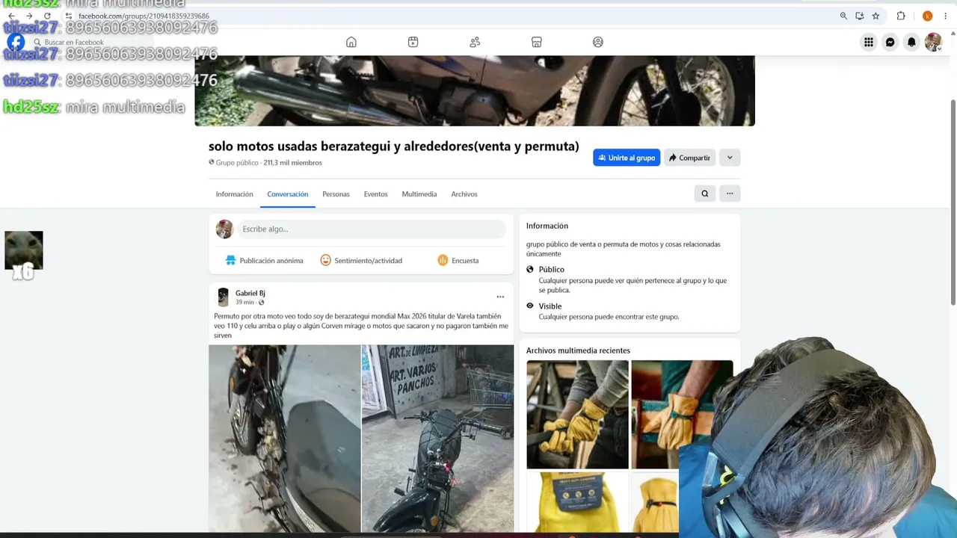957x538 pixels.
Task: Go back with the browser back arrow
Action: tap(11, 16)
